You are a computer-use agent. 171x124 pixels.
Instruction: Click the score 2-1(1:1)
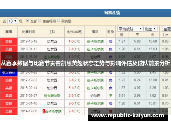tap(75, 49)
